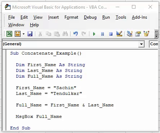Click the Redo arrow icon

pos(84,34)
